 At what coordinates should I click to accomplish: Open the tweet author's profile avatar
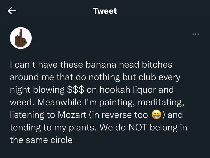click(x=21, y=38)
